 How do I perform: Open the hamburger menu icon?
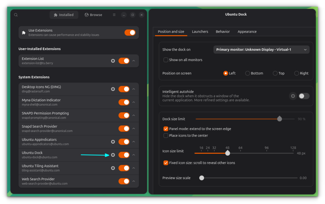click(x=114, y=15)
